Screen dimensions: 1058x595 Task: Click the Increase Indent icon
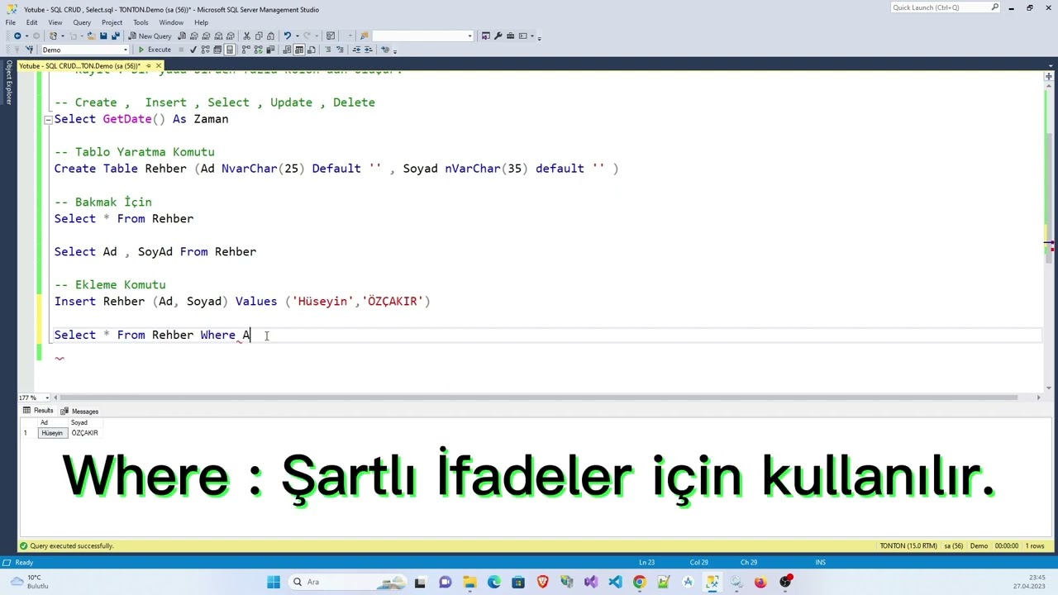[x=368, y=50]
